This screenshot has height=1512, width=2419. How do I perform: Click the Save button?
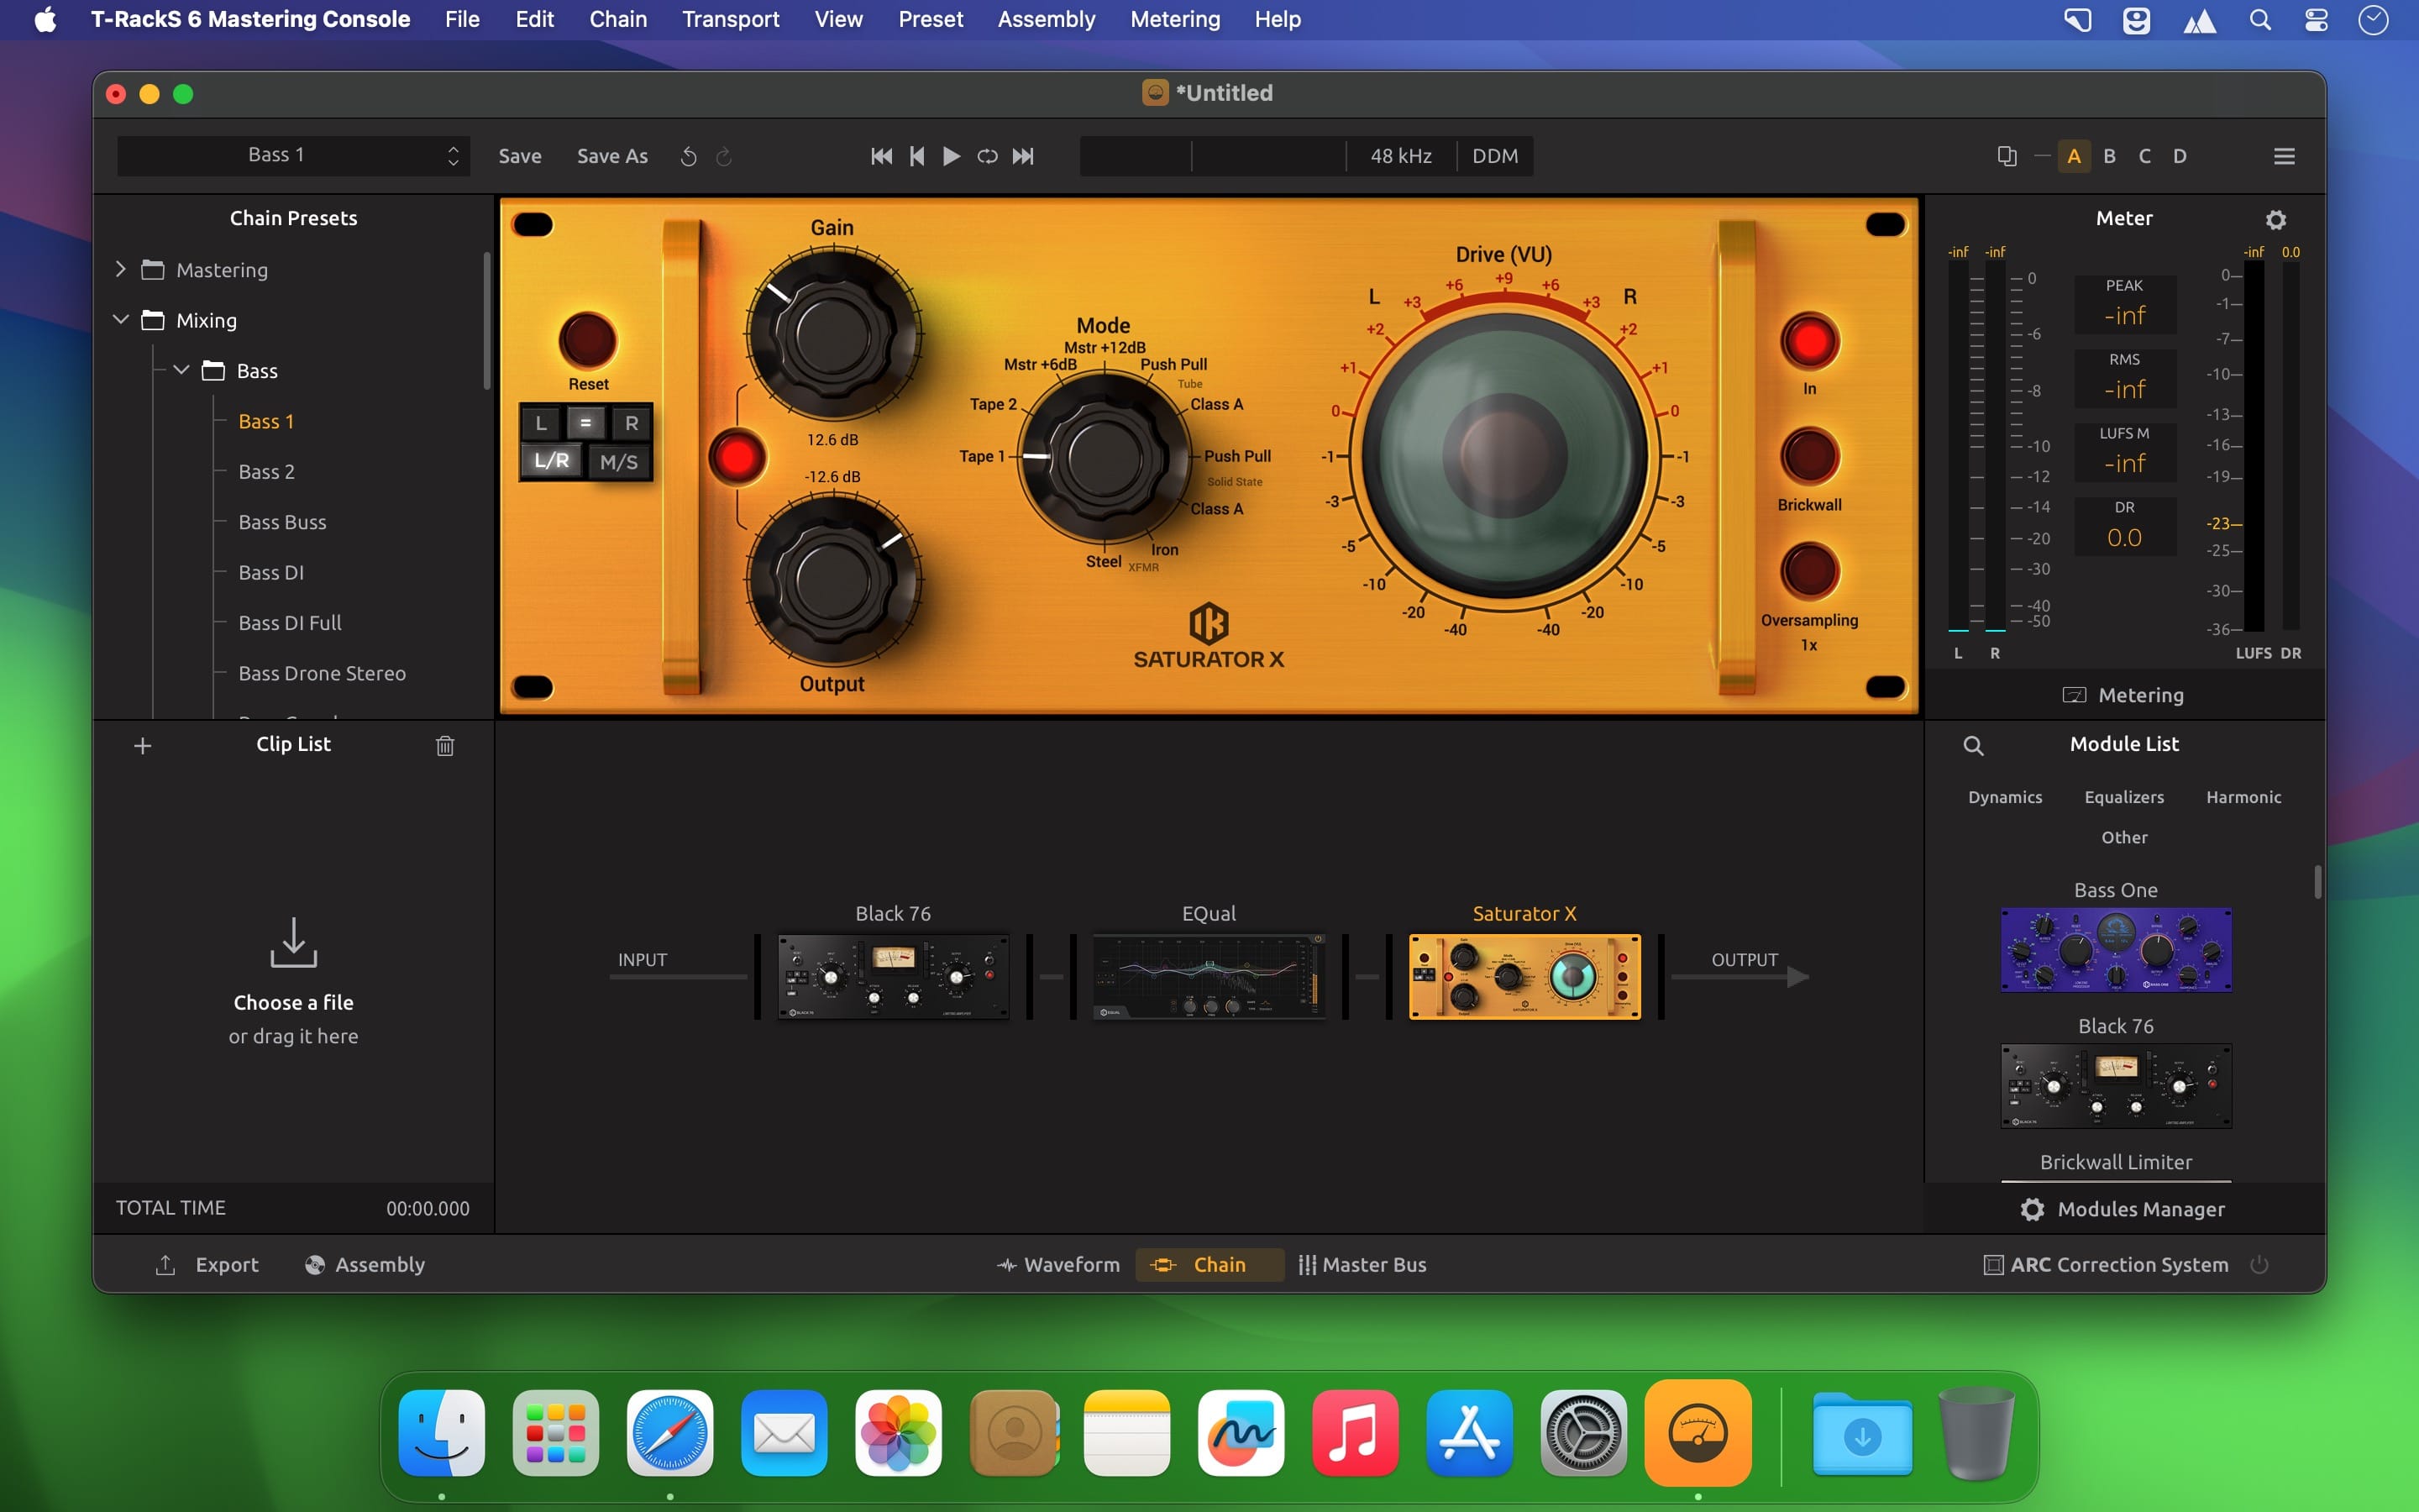click(x=520, y=156)
